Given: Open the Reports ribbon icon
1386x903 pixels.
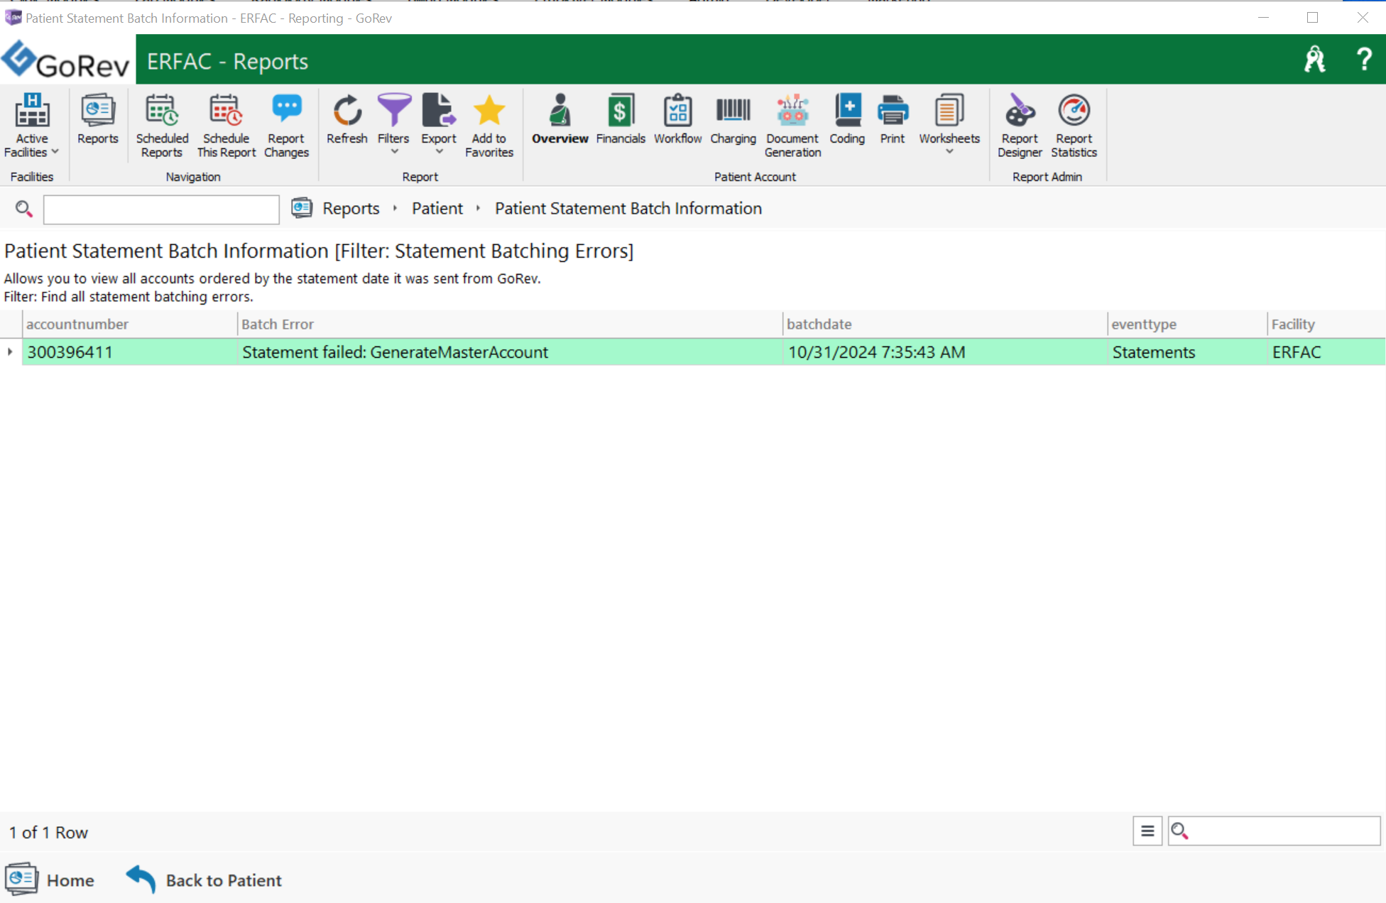Looking at the screenshot, I should pyautogui.click(x=97, y=119).
